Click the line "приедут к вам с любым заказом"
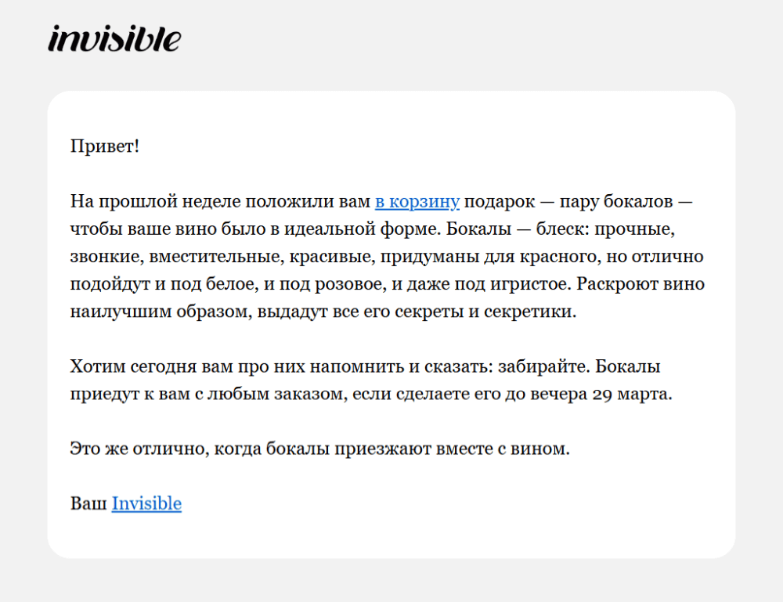 tap(371, 394)
